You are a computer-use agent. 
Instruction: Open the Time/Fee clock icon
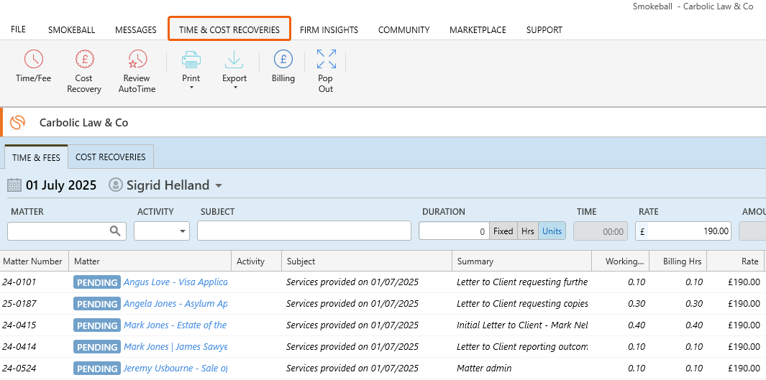tap(34, 59)
